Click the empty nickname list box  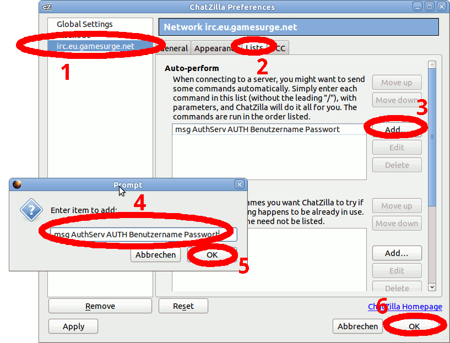pyautogui.click(x=269, y=260)
